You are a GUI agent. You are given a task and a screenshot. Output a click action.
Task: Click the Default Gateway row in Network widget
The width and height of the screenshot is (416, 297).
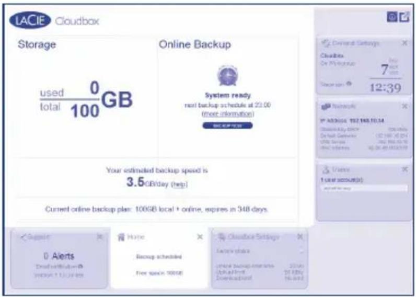point(364,135)
